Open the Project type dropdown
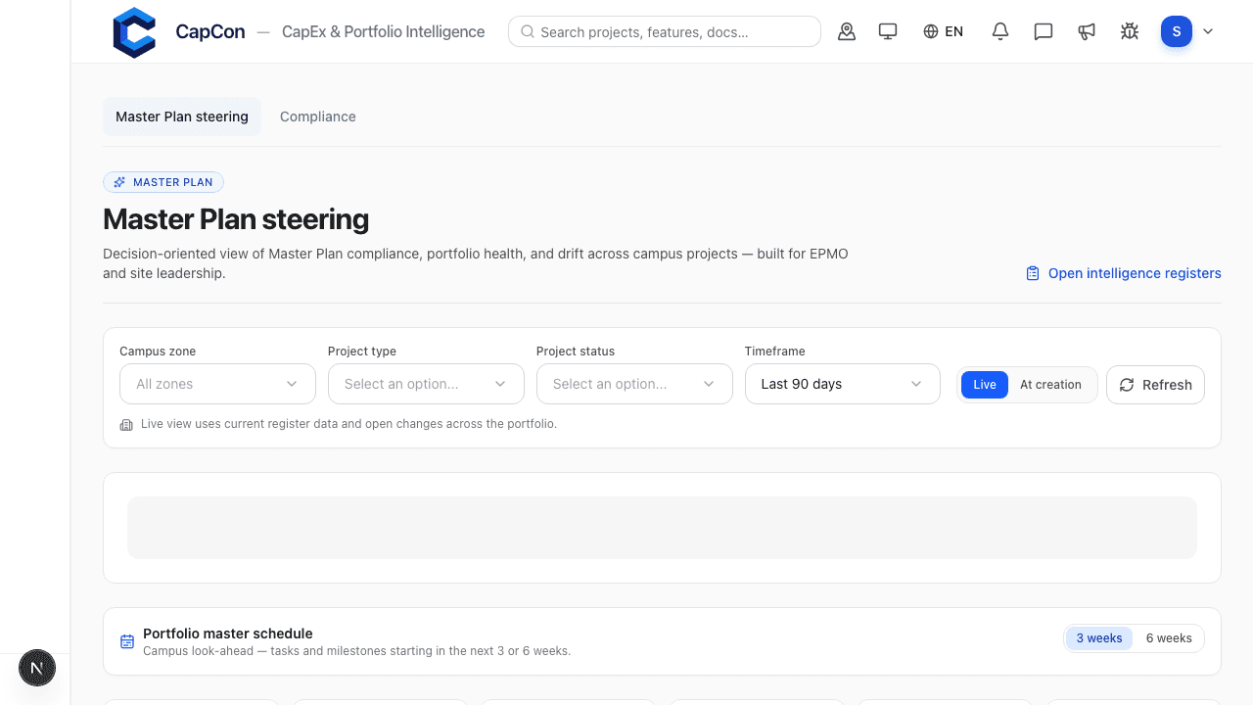 [426, 384]
